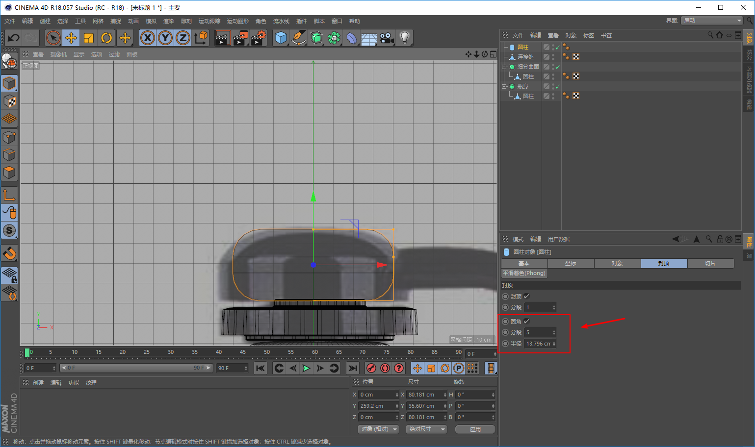Switch to texture mode
The height and width of the screenshot is (447, 755).
click(x=9, y=101)
